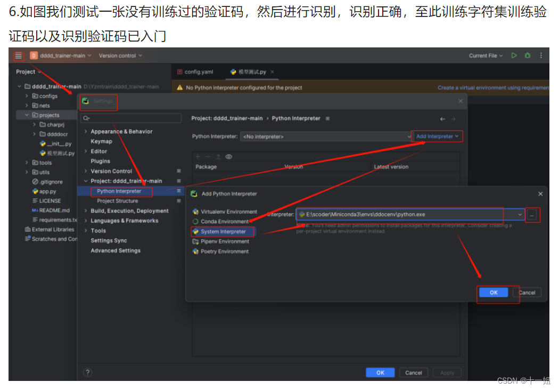This screenshot has width=559, height=390.
Task: Open Plugins settings
Action: [100, 161]
